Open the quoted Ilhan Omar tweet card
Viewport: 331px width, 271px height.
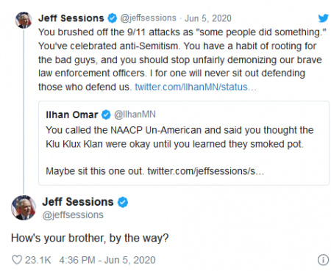(184, 143)
